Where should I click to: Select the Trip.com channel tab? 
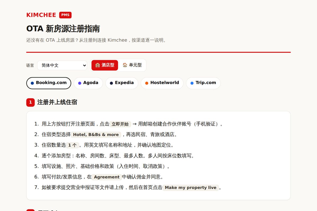203,83
